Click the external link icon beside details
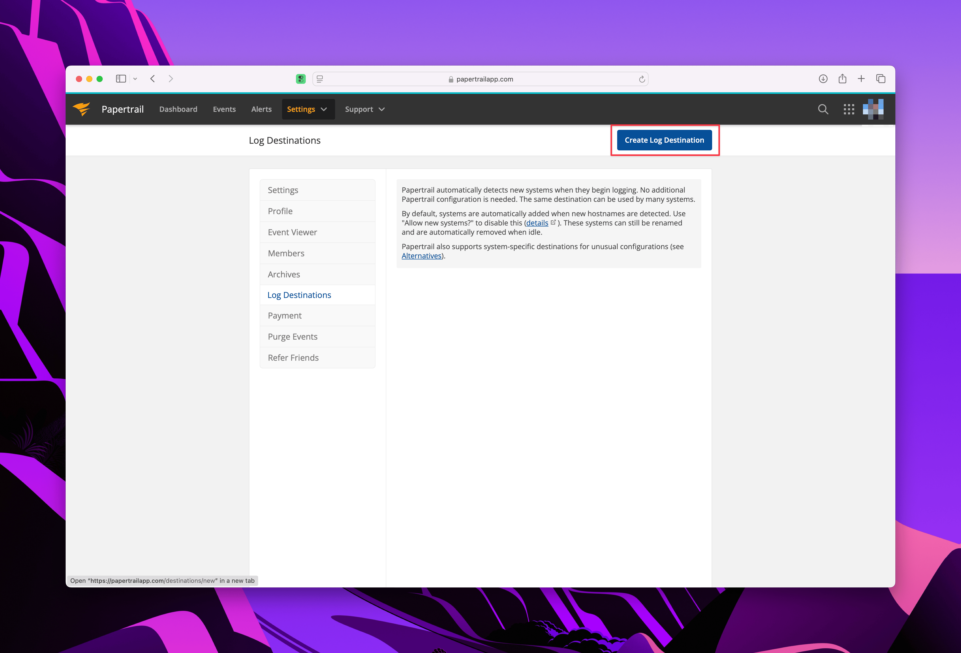This screenshot has width=961, height=653. [x=553, y=222]
